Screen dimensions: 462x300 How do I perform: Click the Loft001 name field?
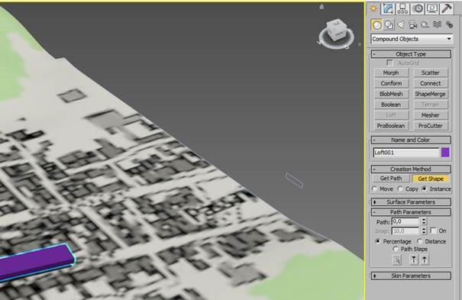point(406,153)
